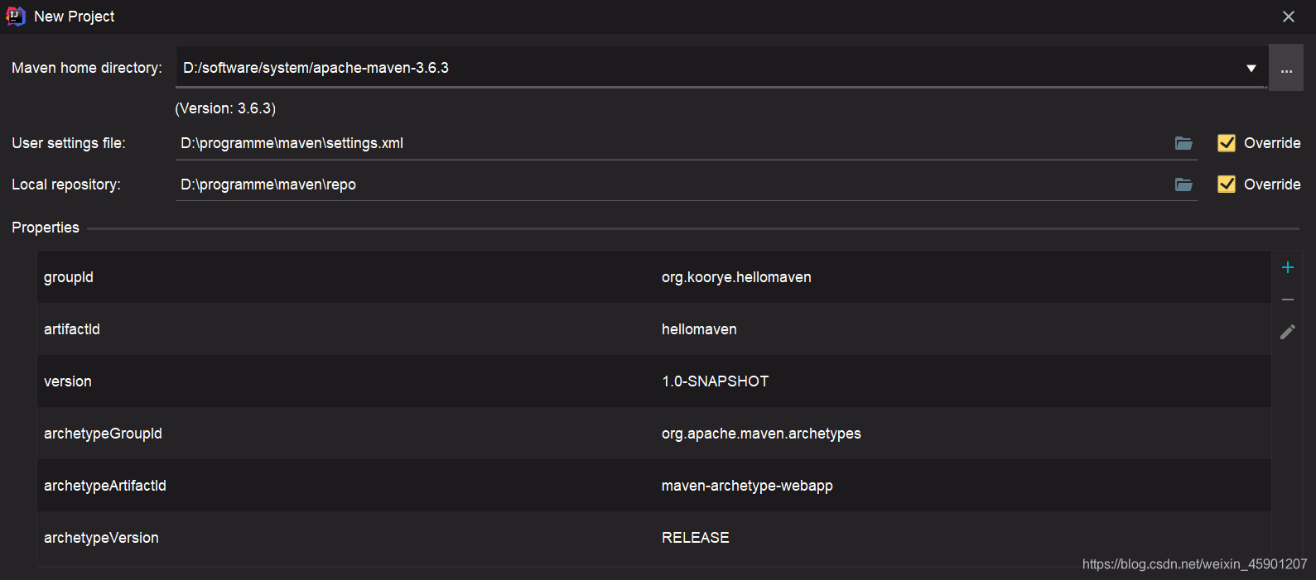Click the User settings file label
Screen dimensions: 1316x580
[69, 143]
